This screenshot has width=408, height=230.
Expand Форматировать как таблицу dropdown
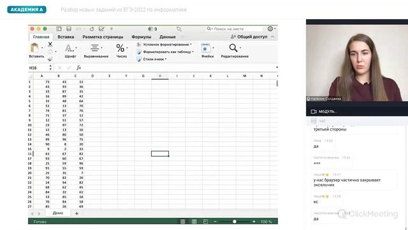193,52
